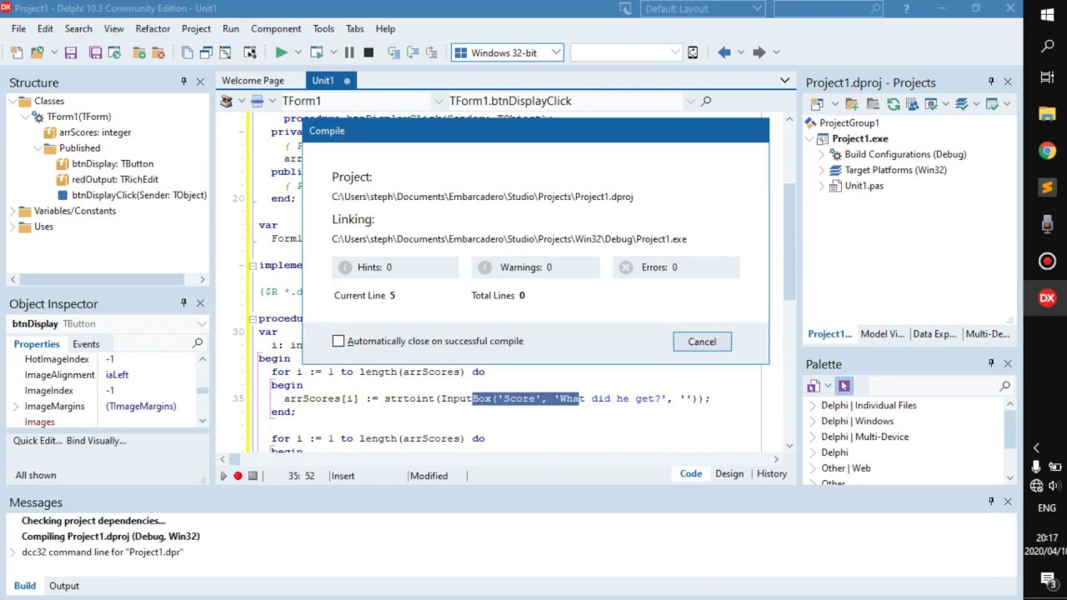Click the green Run toolbar icon
This screenshot has height=600, width=1067.
[281, 52]
